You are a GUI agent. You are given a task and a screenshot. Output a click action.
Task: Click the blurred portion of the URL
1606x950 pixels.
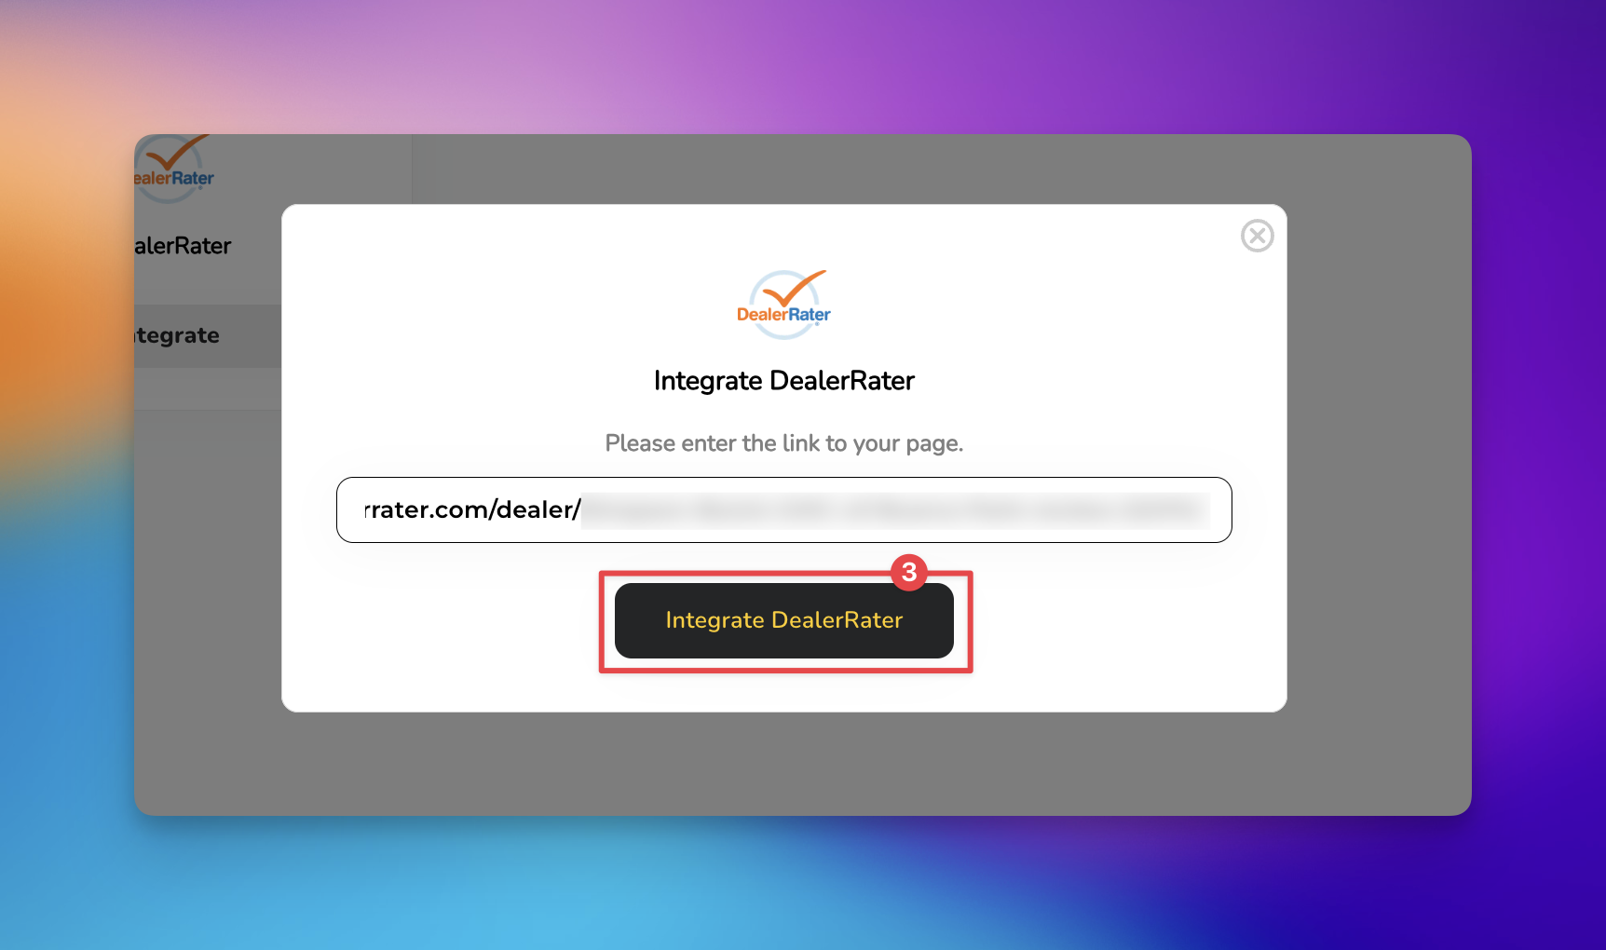point(896,510)
